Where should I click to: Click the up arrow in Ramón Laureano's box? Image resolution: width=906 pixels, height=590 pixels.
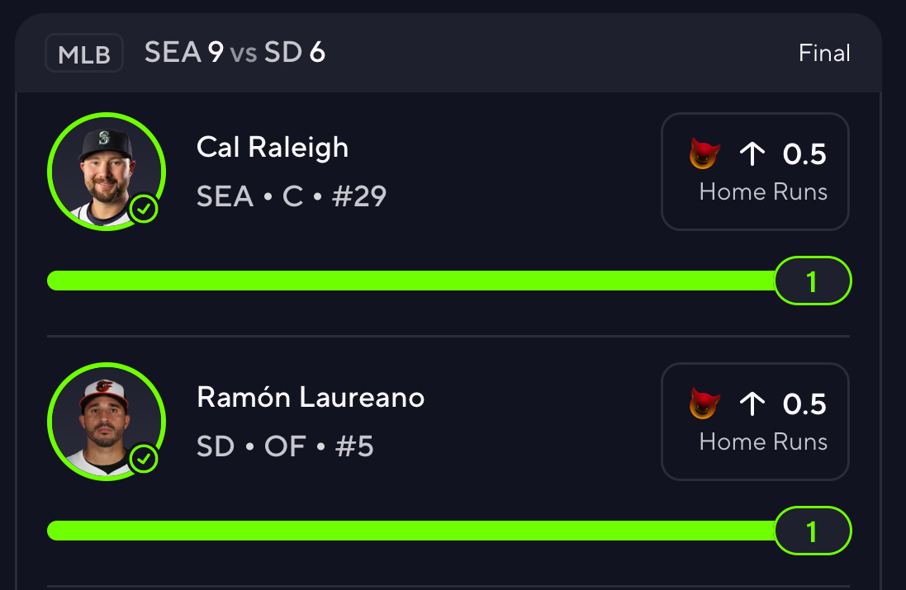[752, 404]
